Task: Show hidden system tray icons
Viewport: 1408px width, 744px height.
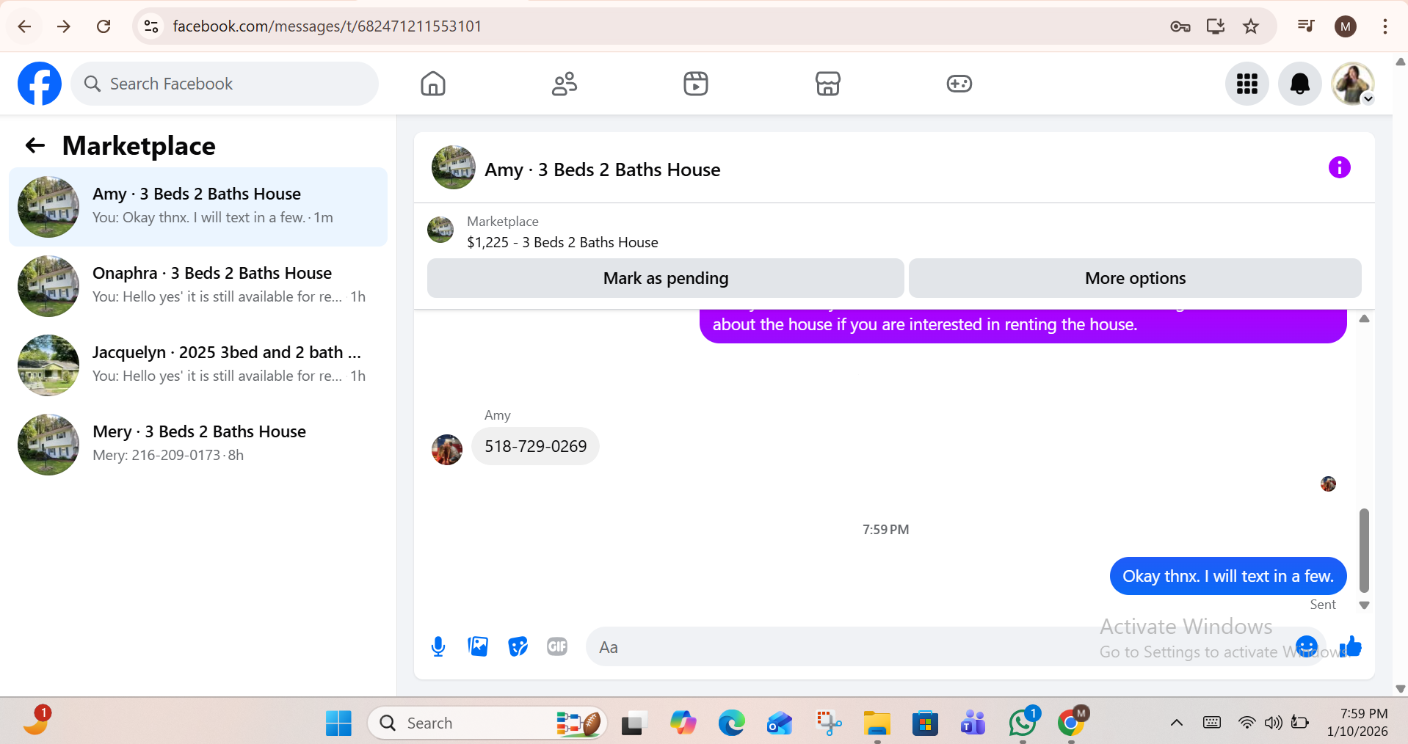Action: coord(1176,723)
